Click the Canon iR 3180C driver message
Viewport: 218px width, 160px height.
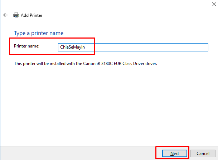[x=86, y=64]
